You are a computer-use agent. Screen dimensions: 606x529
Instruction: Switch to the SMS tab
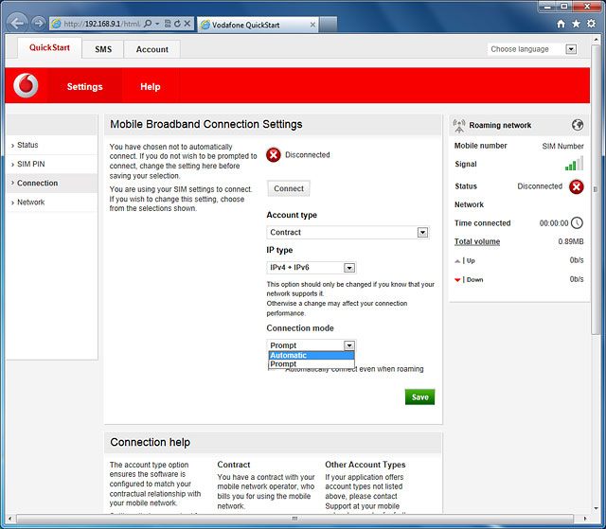coord(103,49)
